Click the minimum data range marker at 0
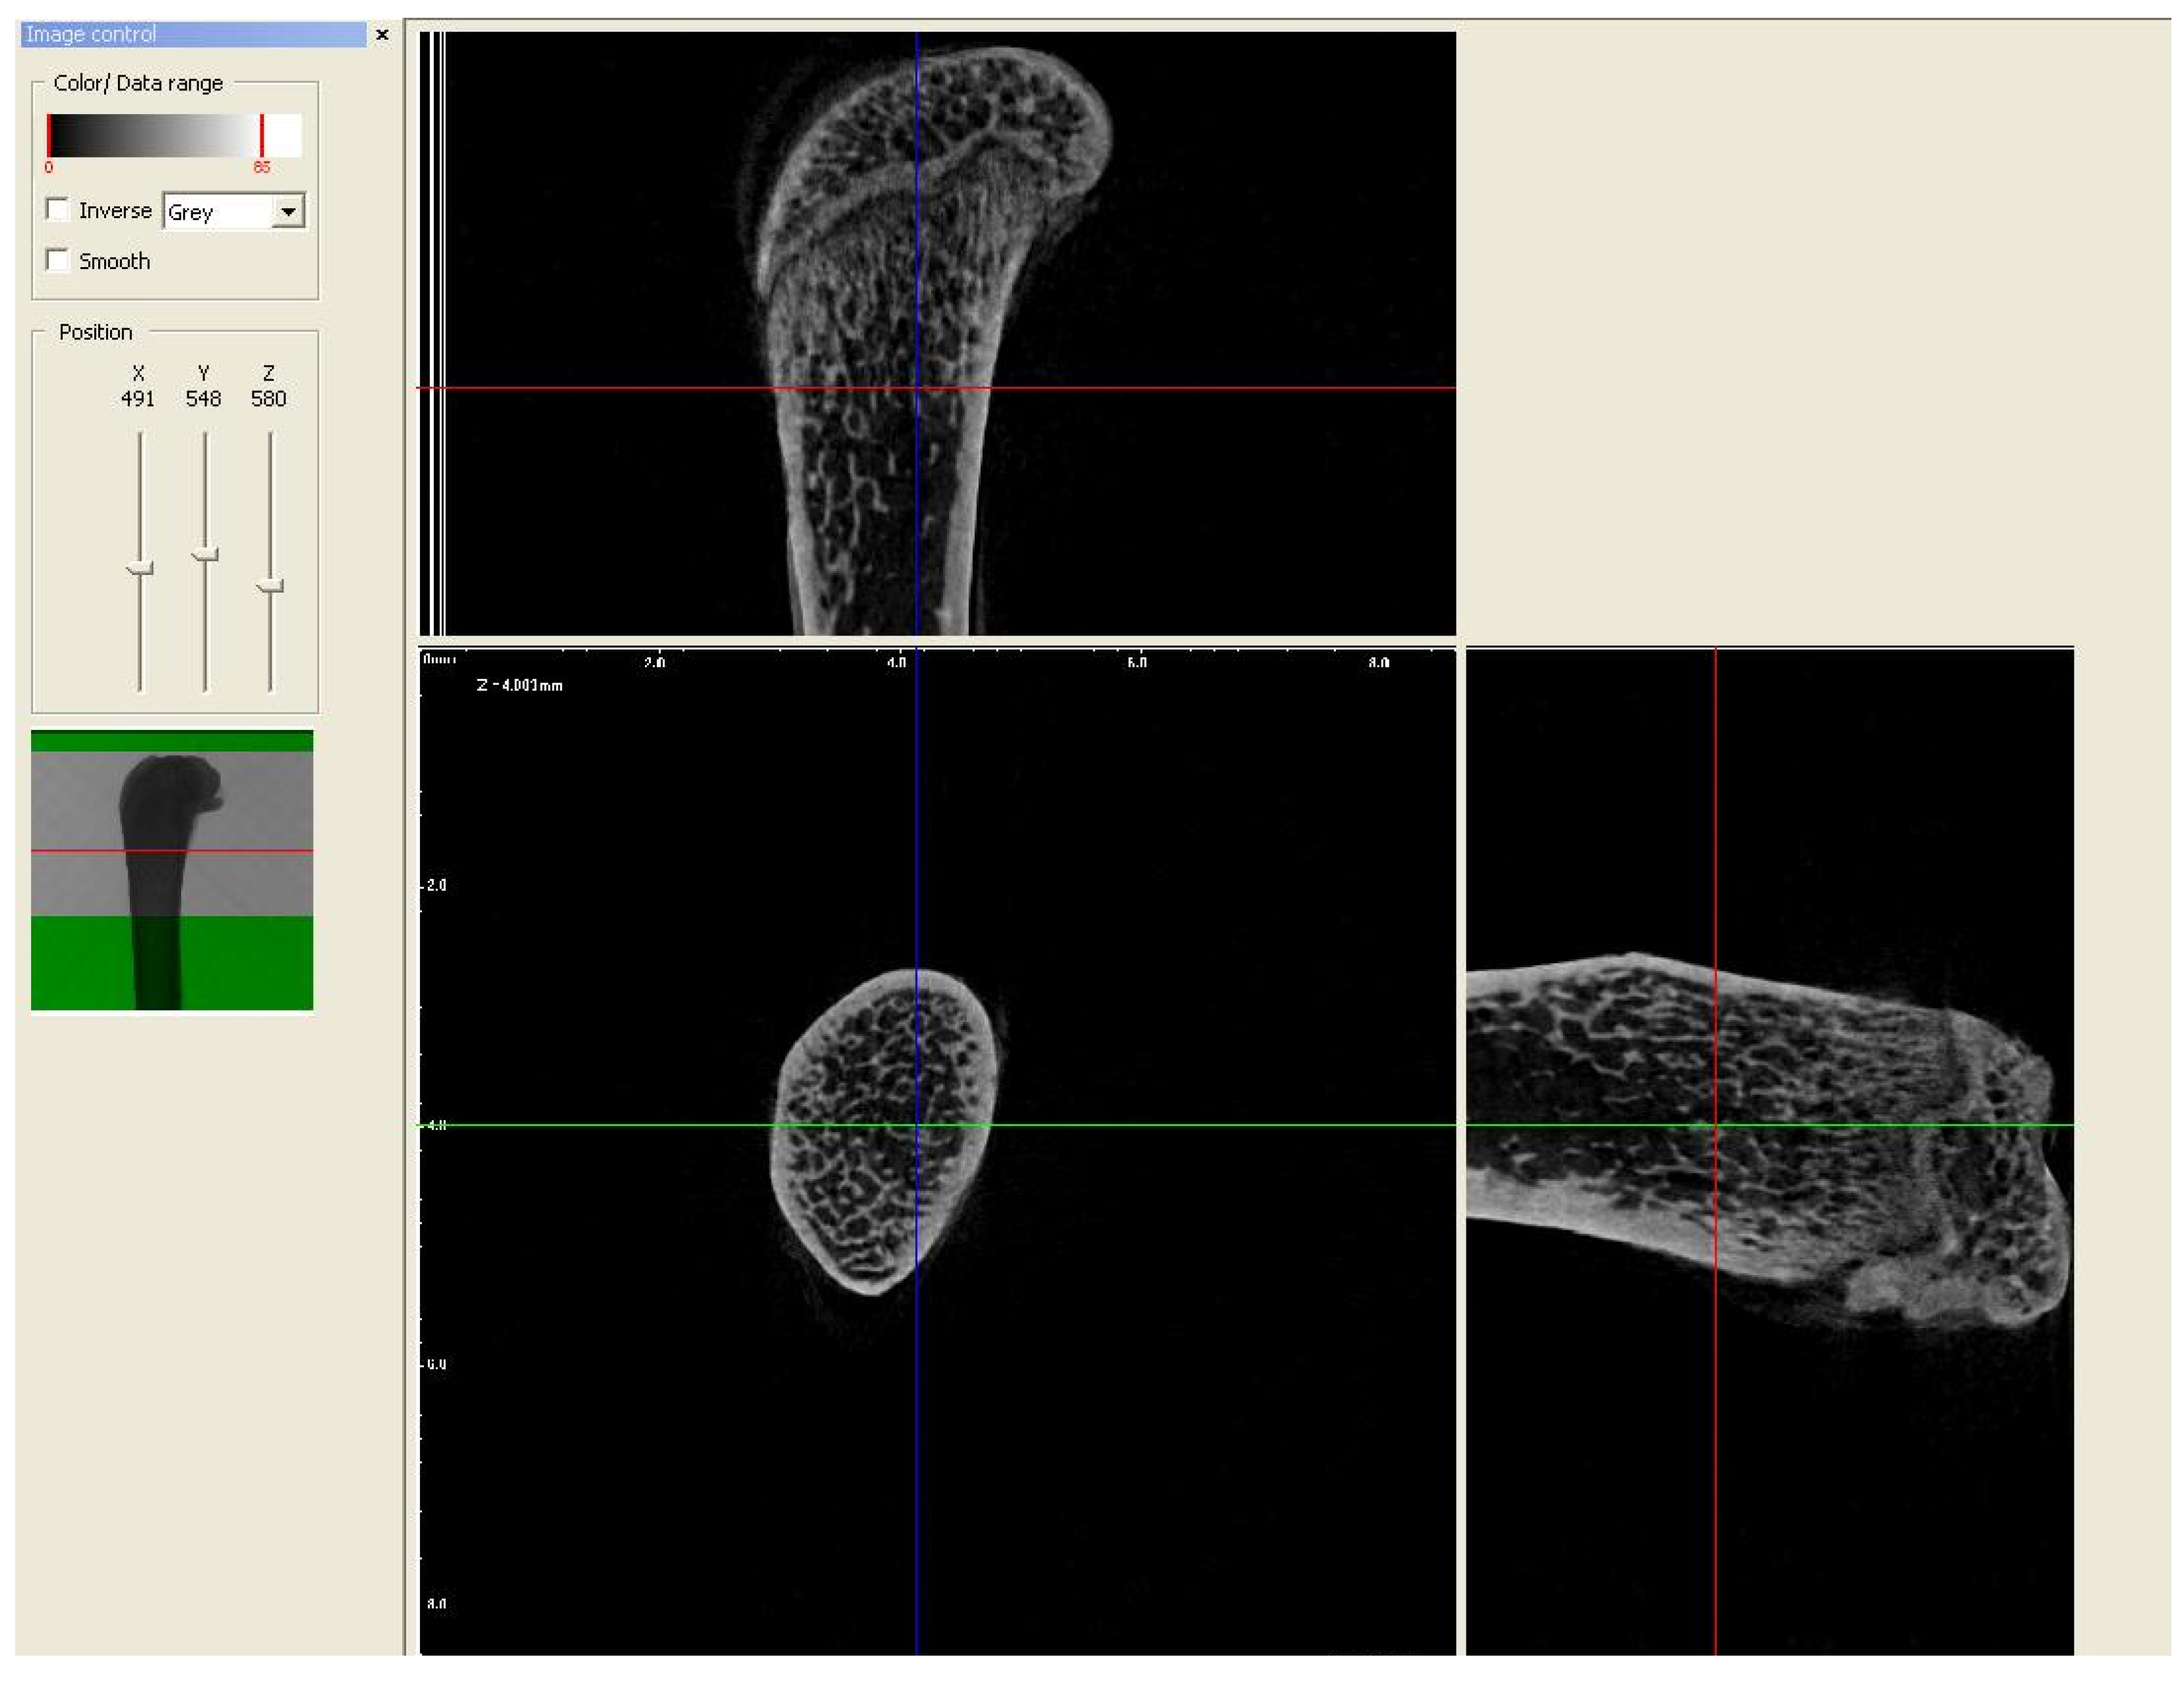Screen dimensions: 2184x1682 click(x=48, y=136)
